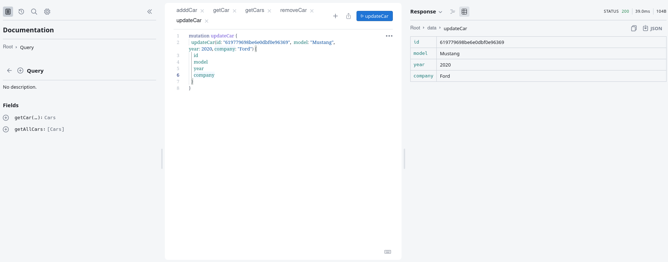
Task: Click the year field on editor line 5
Action: [x=199, y=69]
